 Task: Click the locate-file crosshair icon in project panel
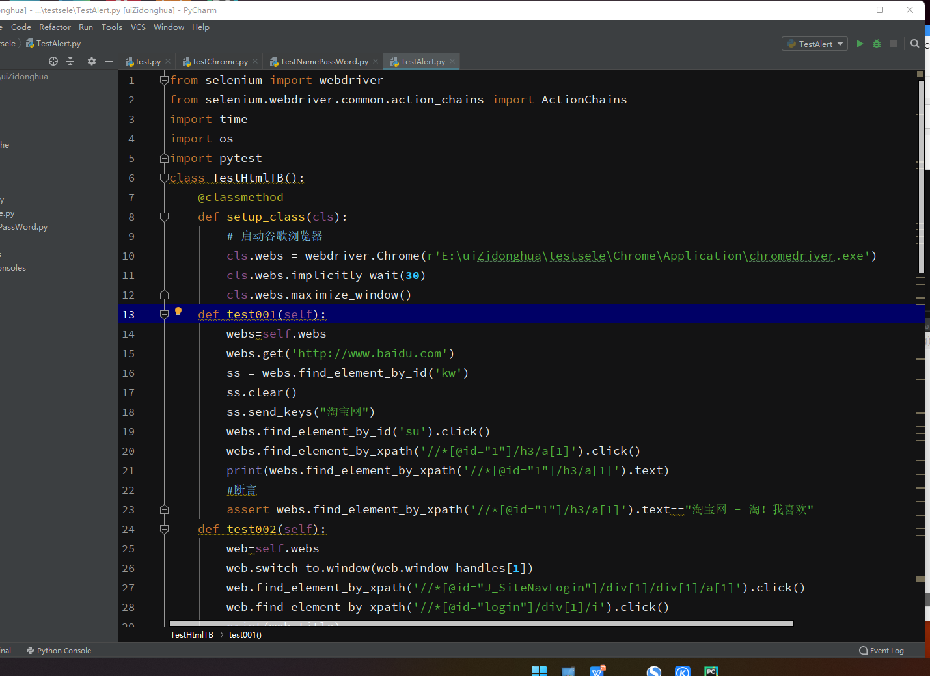click(x=53, y=61)
